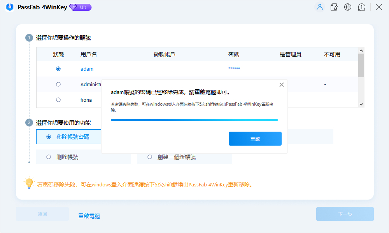
Task: Close the password removed dialog
Action: tap(282, 85)
